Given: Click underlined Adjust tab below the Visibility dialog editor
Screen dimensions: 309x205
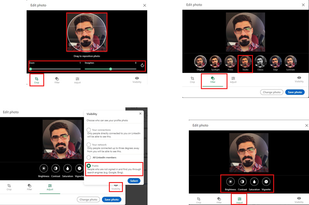Looking at the screenshot, I should click(x=50, y=188).
